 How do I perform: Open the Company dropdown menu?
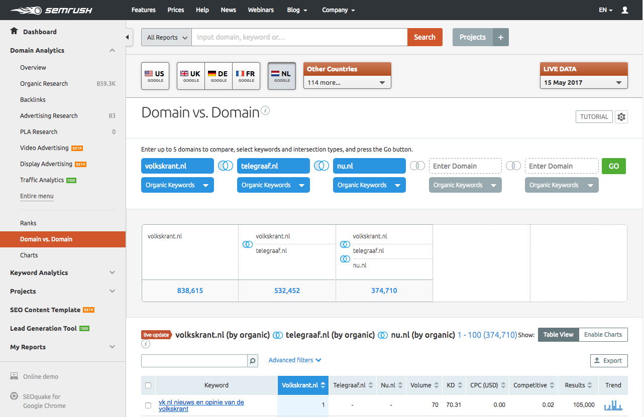339,10
